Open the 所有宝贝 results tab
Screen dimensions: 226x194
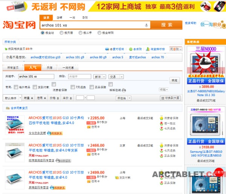click(x=13, y=68)
